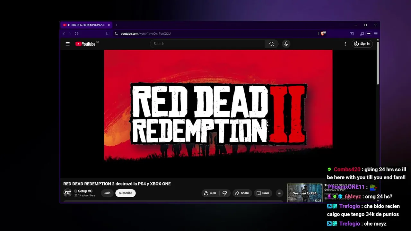Bookmark this page using bookmark icon

point(108,34)
